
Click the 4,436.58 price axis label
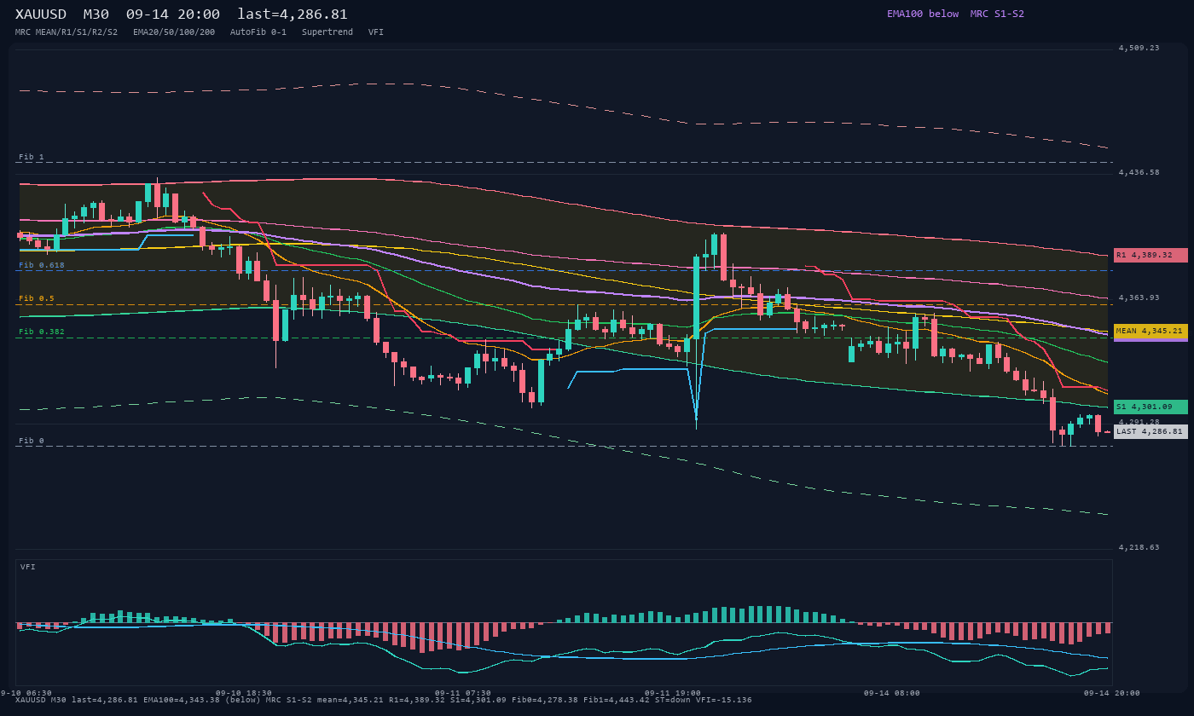[1139, 172]
